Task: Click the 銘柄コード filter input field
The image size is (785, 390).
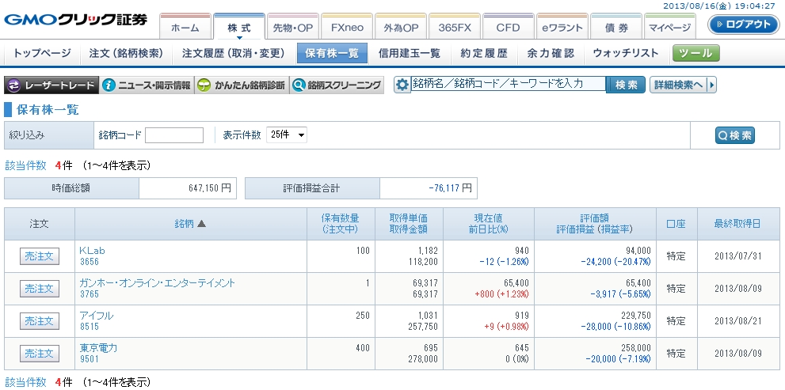Action: coord(174,135)
